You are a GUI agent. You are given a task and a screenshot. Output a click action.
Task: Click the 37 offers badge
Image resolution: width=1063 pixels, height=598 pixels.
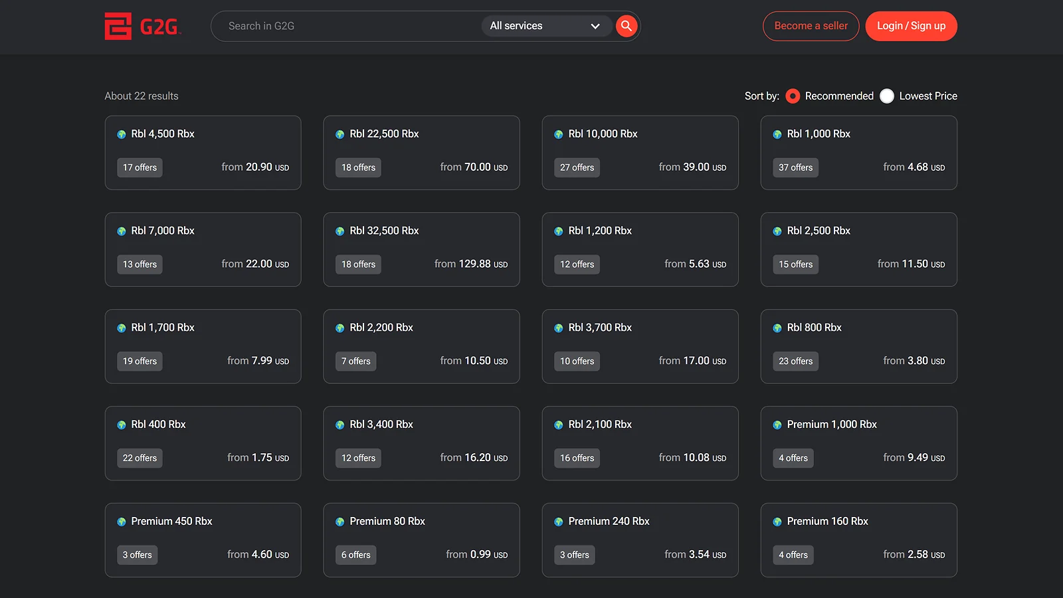click(795, 167)
